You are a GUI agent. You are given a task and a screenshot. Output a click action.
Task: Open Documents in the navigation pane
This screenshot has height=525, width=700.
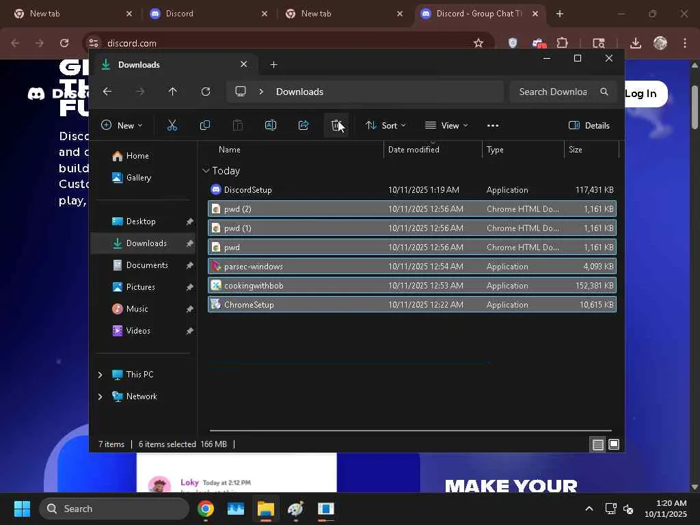[x=146, y=265]
